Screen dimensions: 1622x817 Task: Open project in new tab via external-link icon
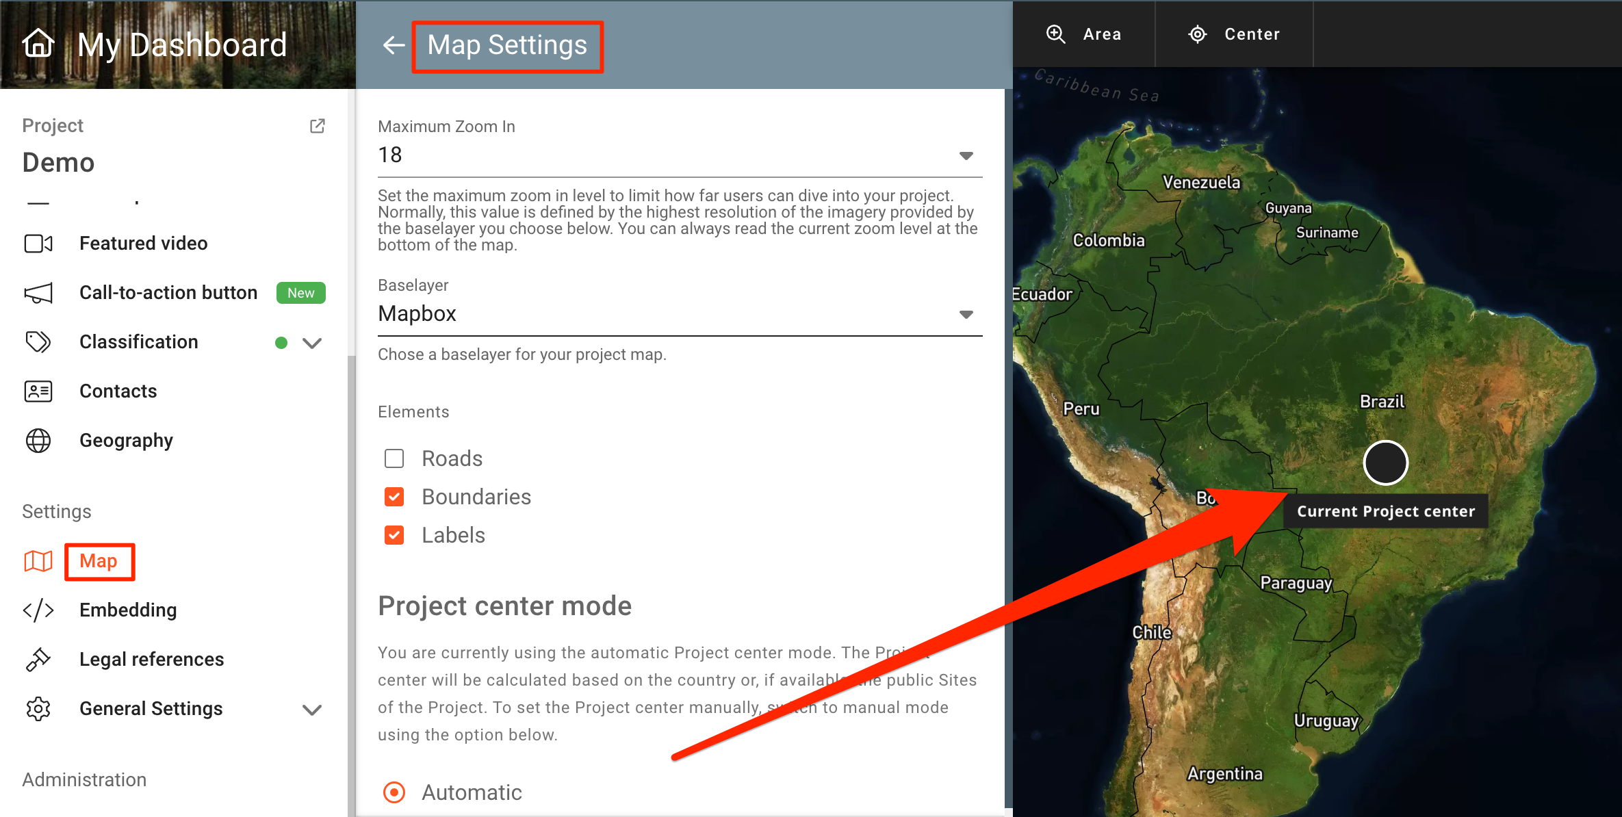[x=317, y=126]
